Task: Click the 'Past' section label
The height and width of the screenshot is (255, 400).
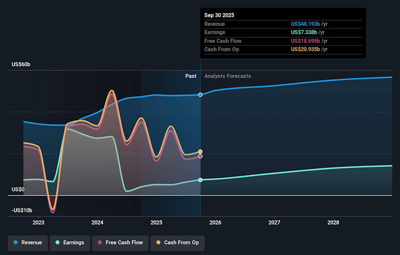Action: click(191, 76)
